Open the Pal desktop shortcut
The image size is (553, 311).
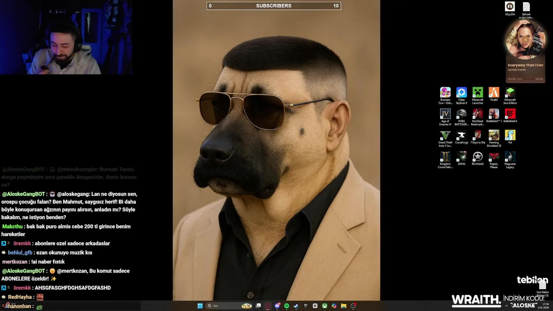510,137
